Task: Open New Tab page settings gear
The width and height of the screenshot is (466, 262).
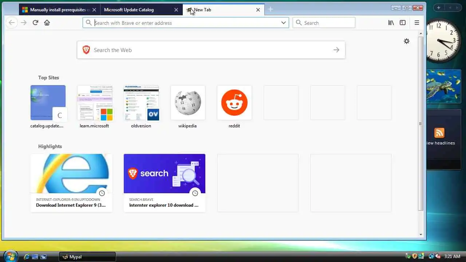Action: pos(407,41)
